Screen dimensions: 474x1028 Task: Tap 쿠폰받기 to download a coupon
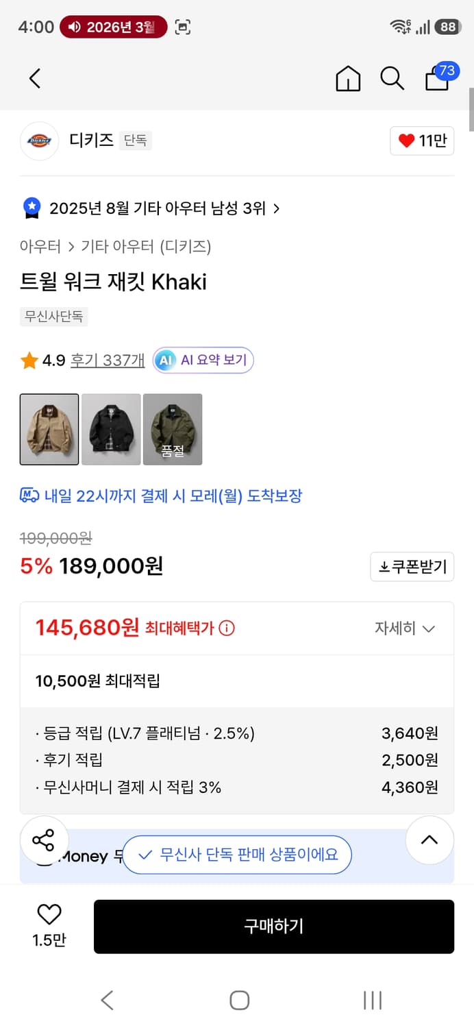tap(412, 566)
